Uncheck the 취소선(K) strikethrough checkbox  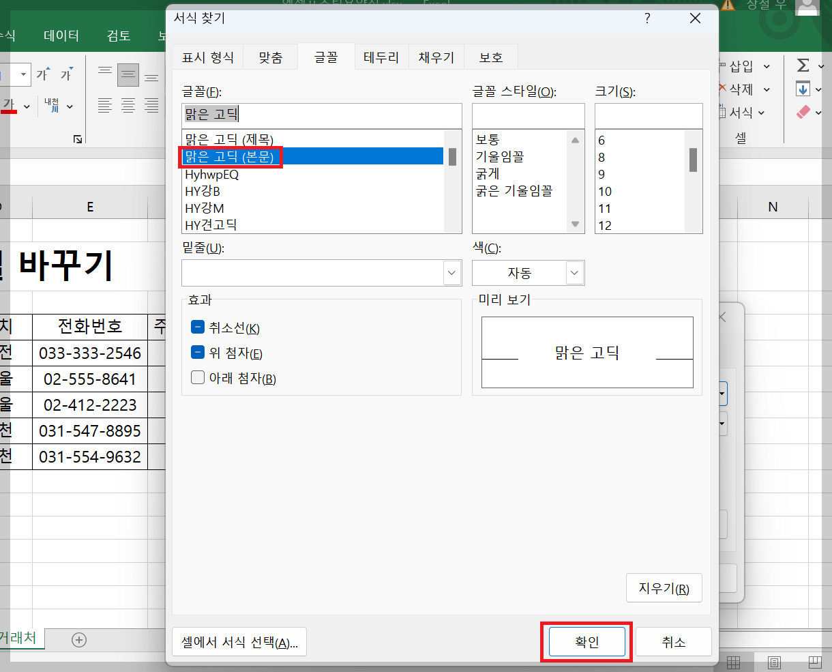pyautogui.click(x=198, y=329)
